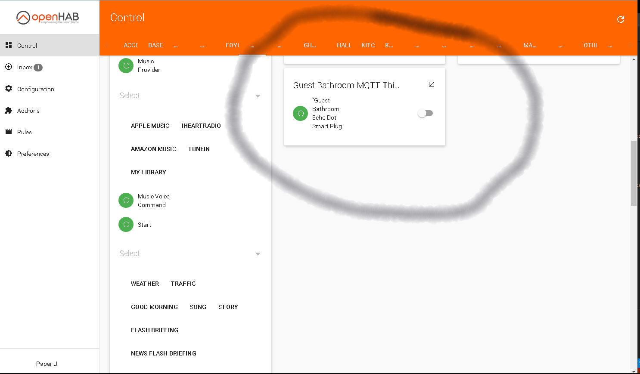Switch to the BASE tab

155,45
